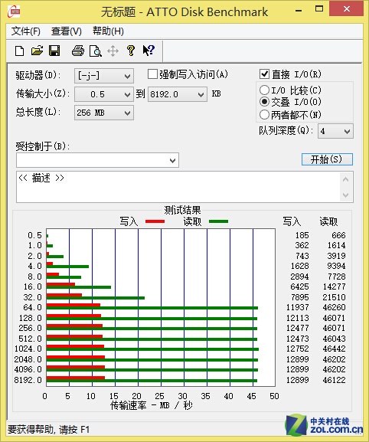Enable 强制写入访问(A) checkbox
The image size is (369, 442).
click(152, 74)
